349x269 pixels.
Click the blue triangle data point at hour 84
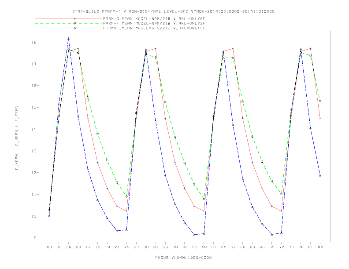tap(320, 175)
